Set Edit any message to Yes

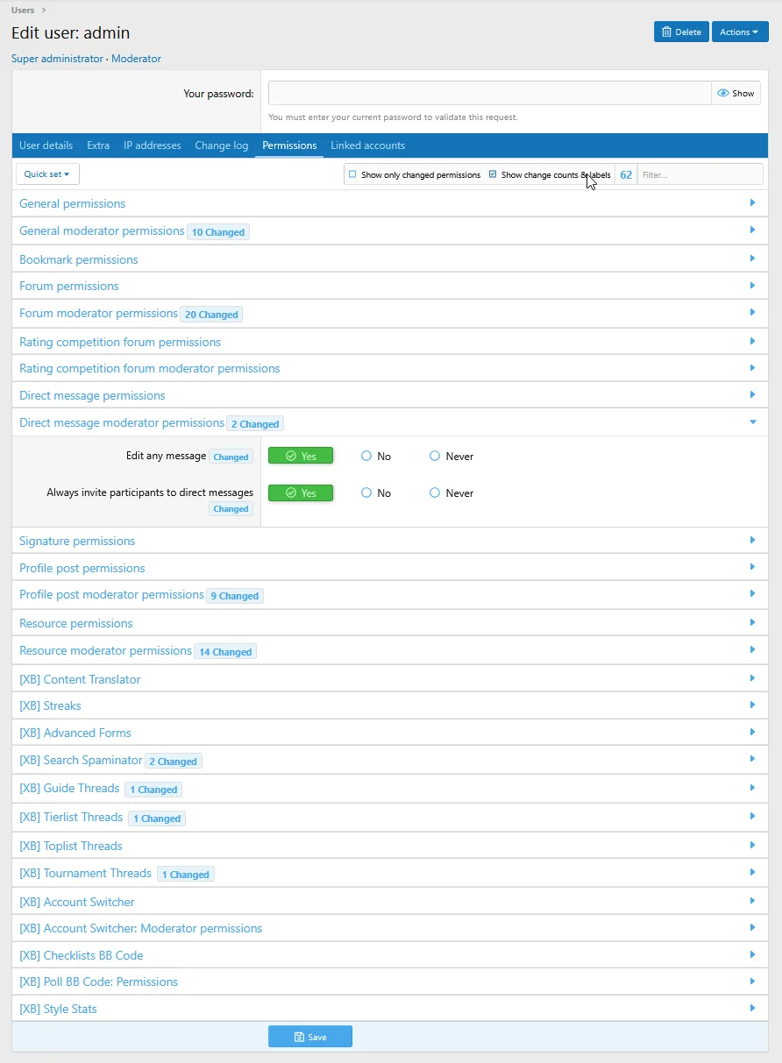pos(301,456)
